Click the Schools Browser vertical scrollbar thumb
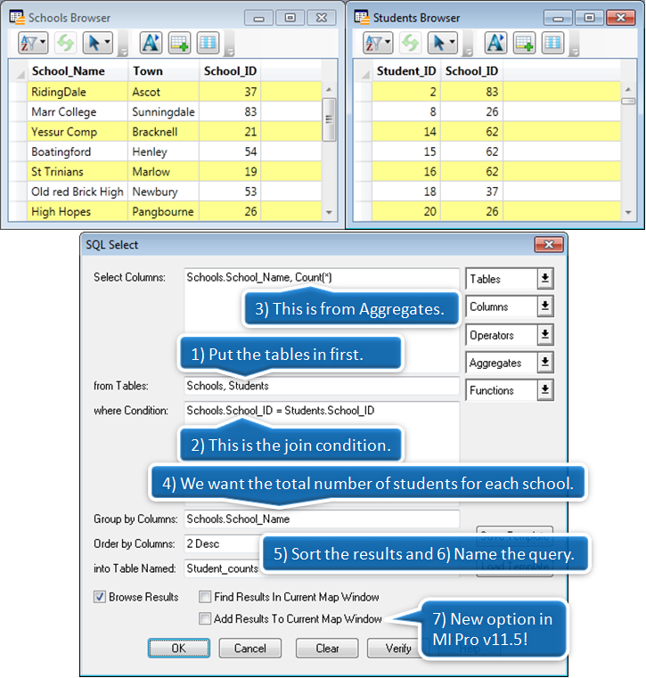This screenshot has width=646, height=678. tap(329, 119)
